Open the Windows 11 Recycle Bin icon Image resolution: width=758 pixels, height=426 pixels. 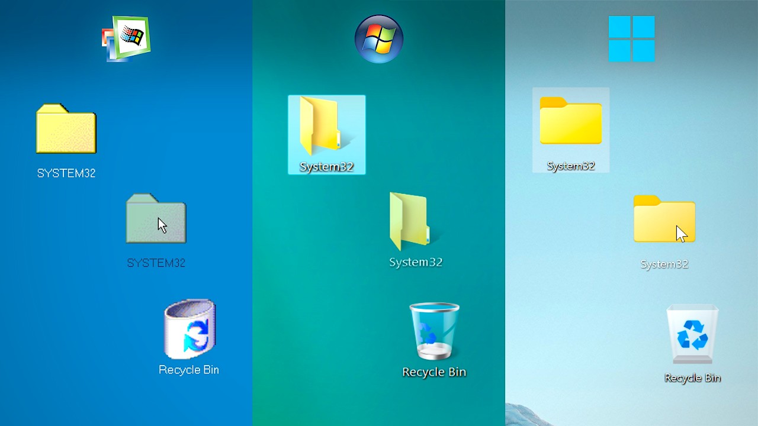(x=692, y=334)
